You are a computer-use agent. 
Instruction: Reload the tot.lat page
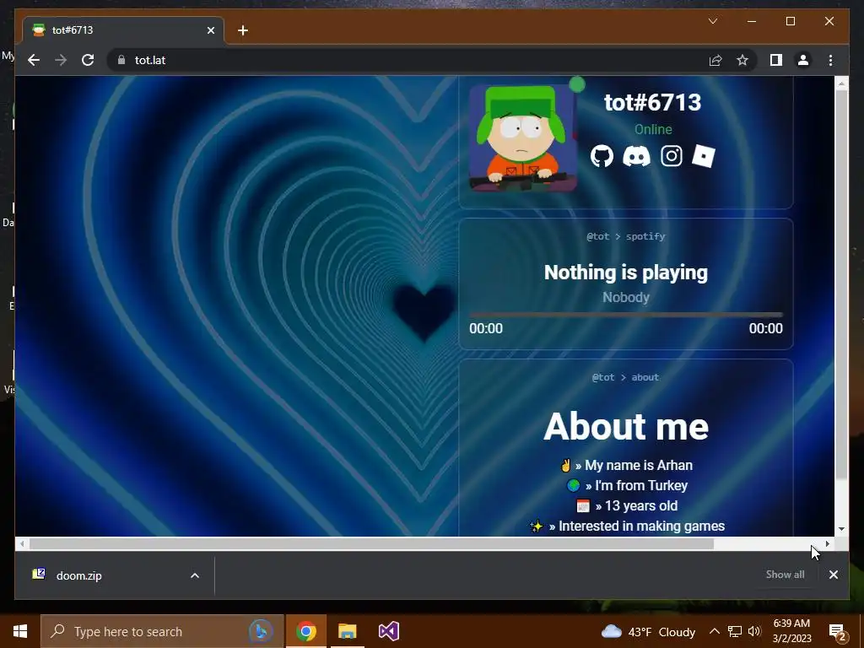(88, 60)
